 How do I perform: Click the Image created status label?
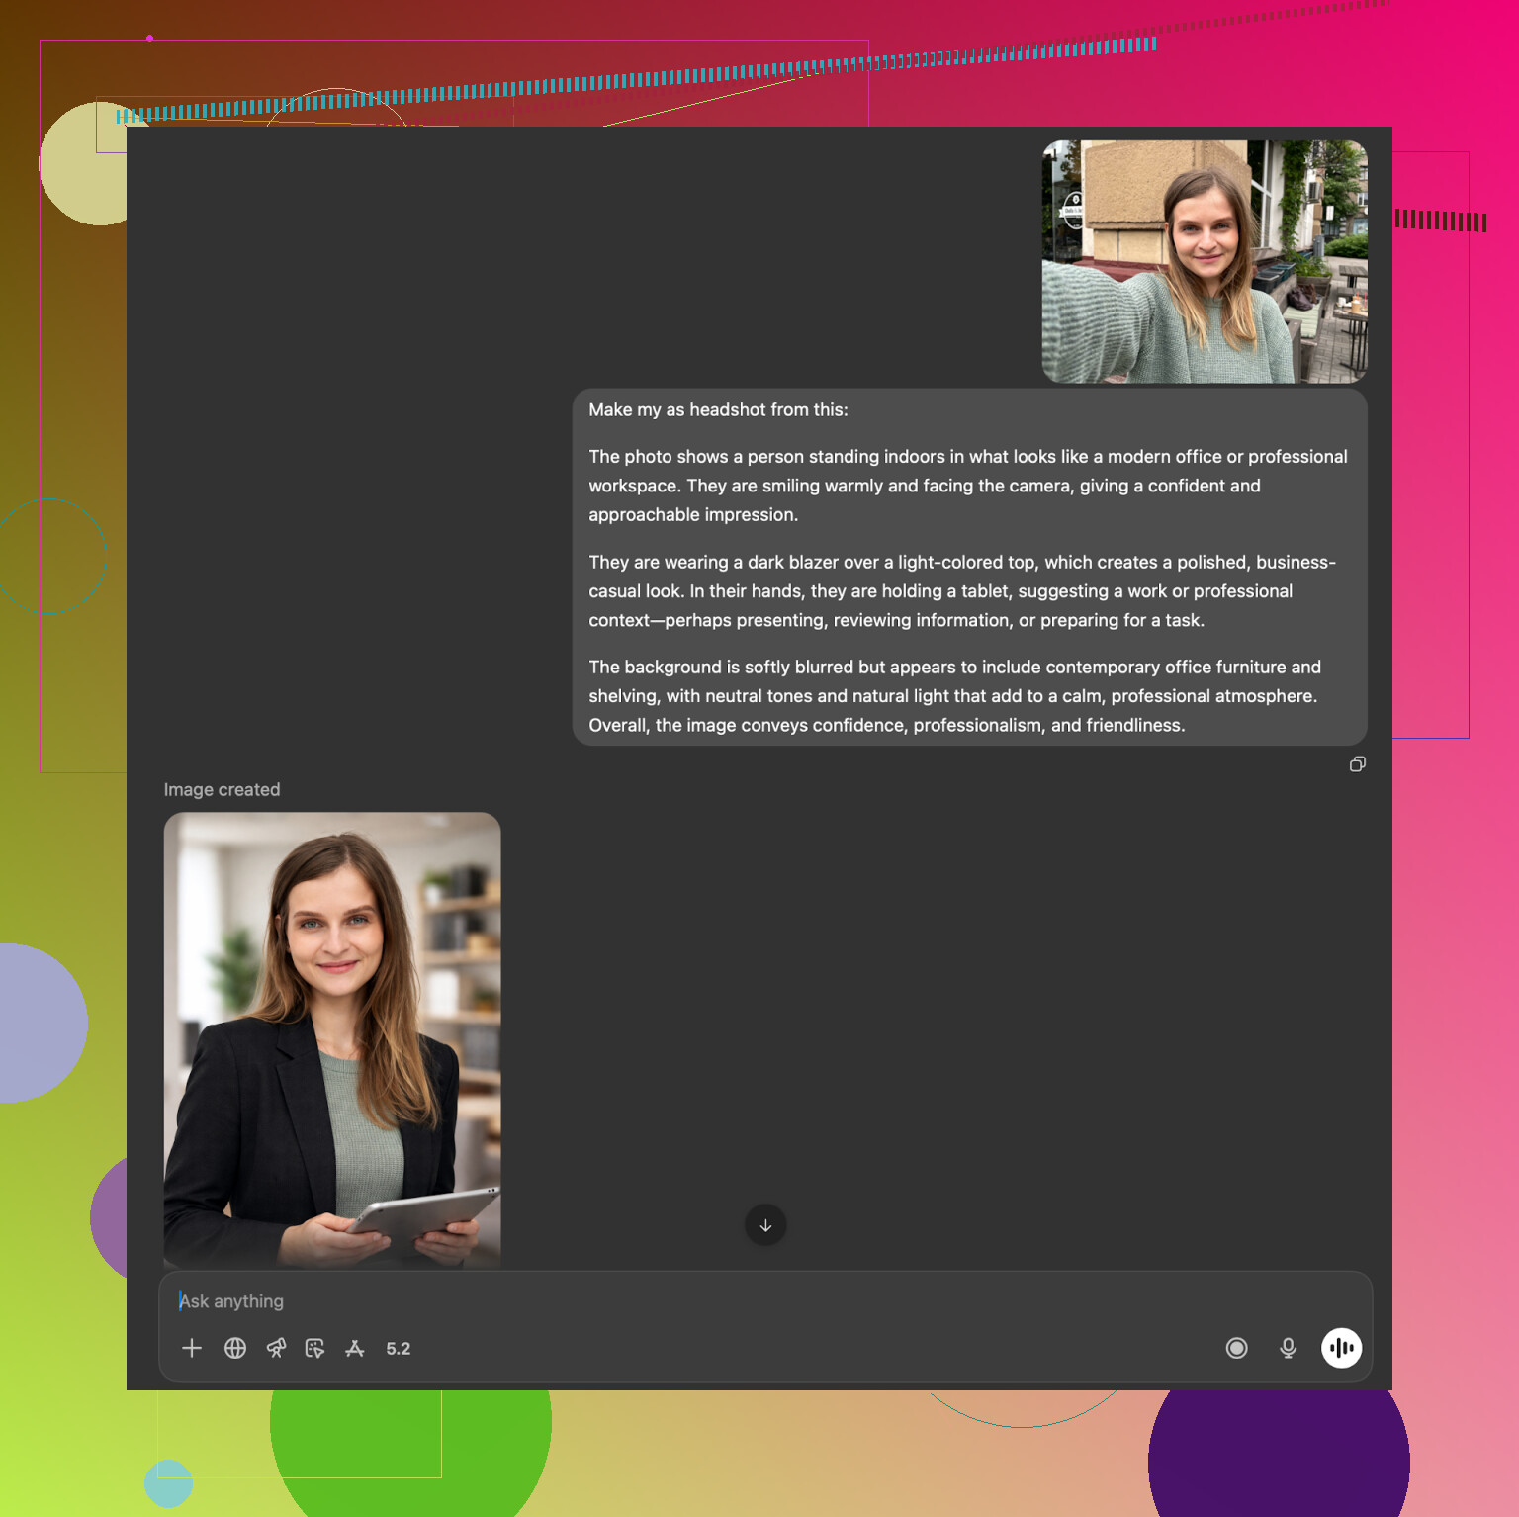pyautogui.click(x=222, y=790)
